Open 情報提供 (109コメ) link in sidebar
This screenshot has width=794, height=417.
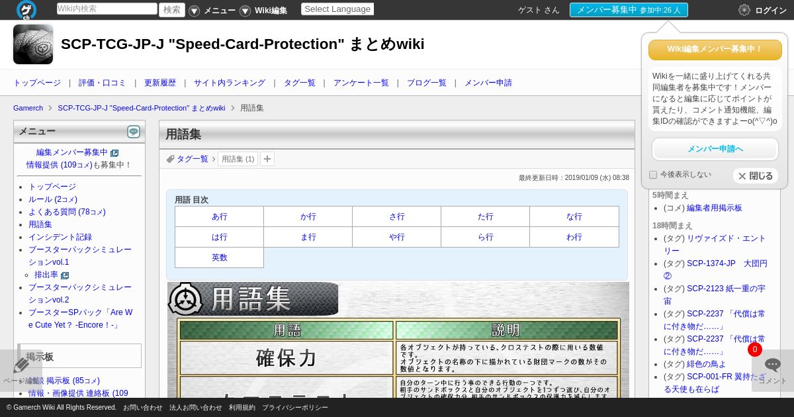60,165
